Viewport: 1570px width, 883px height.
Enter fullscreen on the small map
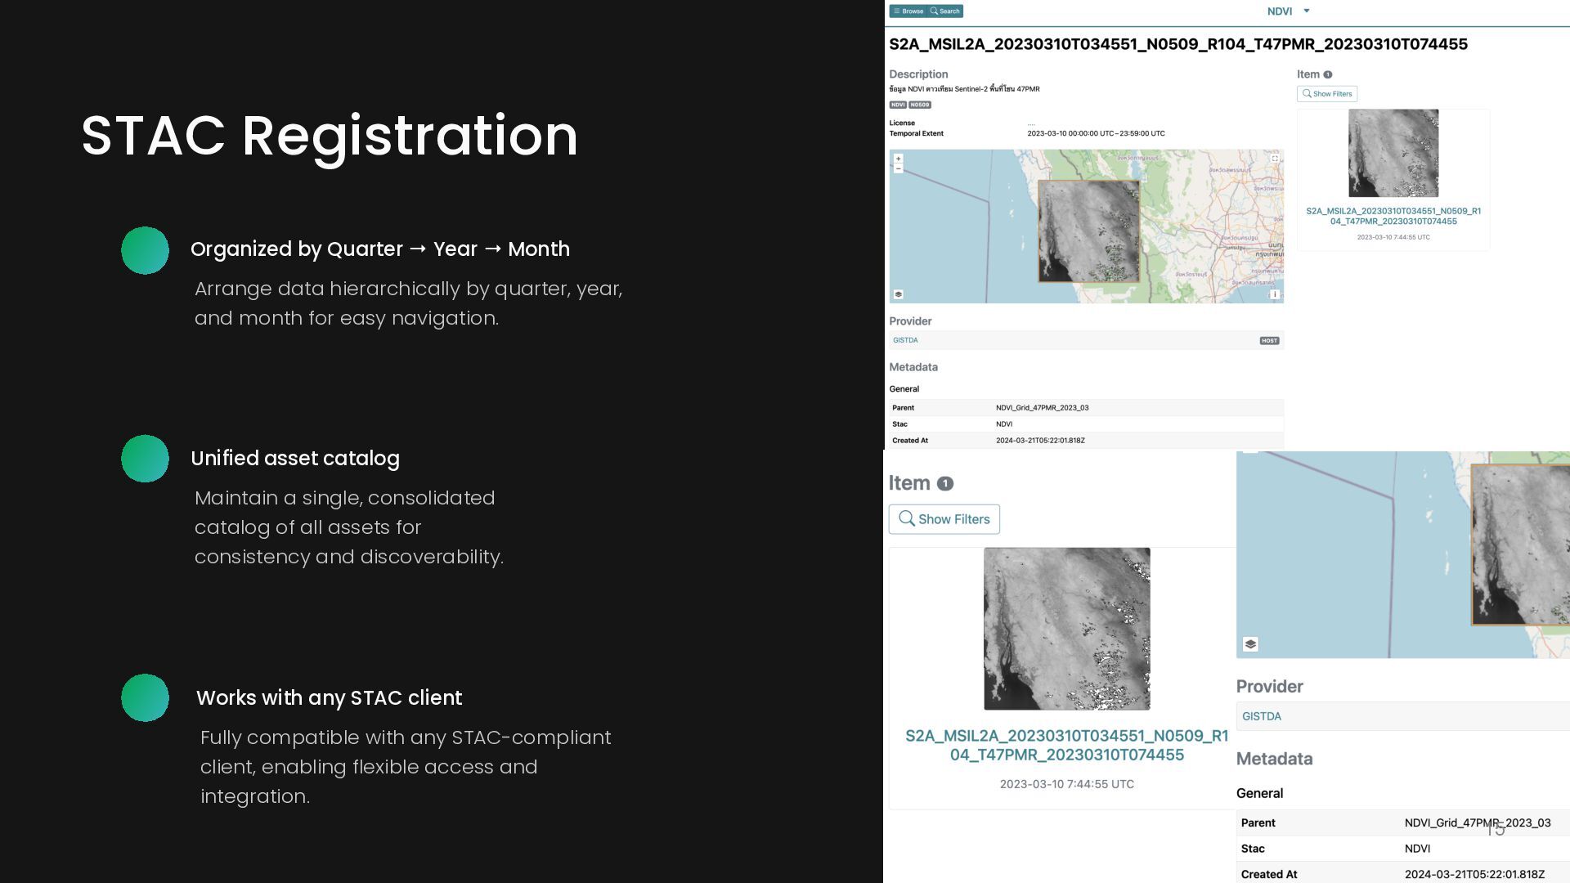tap(1274, 159)
